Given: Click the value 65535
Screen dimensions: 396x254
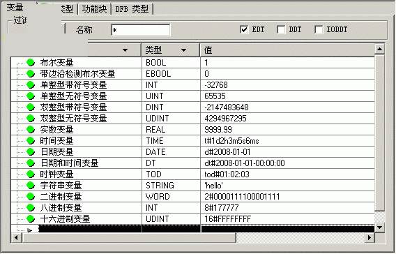Looking at the screenshot, I should pyautogui.click(x=215, y=96).
